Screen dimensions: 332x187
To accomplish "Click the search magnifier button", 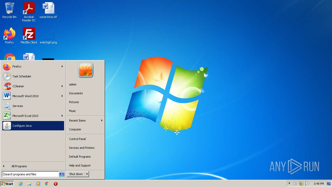I will pos(62,174).
